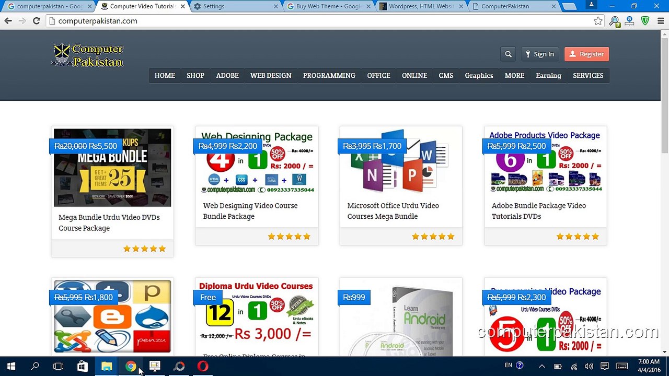The image size is (669, 376).
Task: Click the Learn Android product thumbnail
Action: point(401,318)
